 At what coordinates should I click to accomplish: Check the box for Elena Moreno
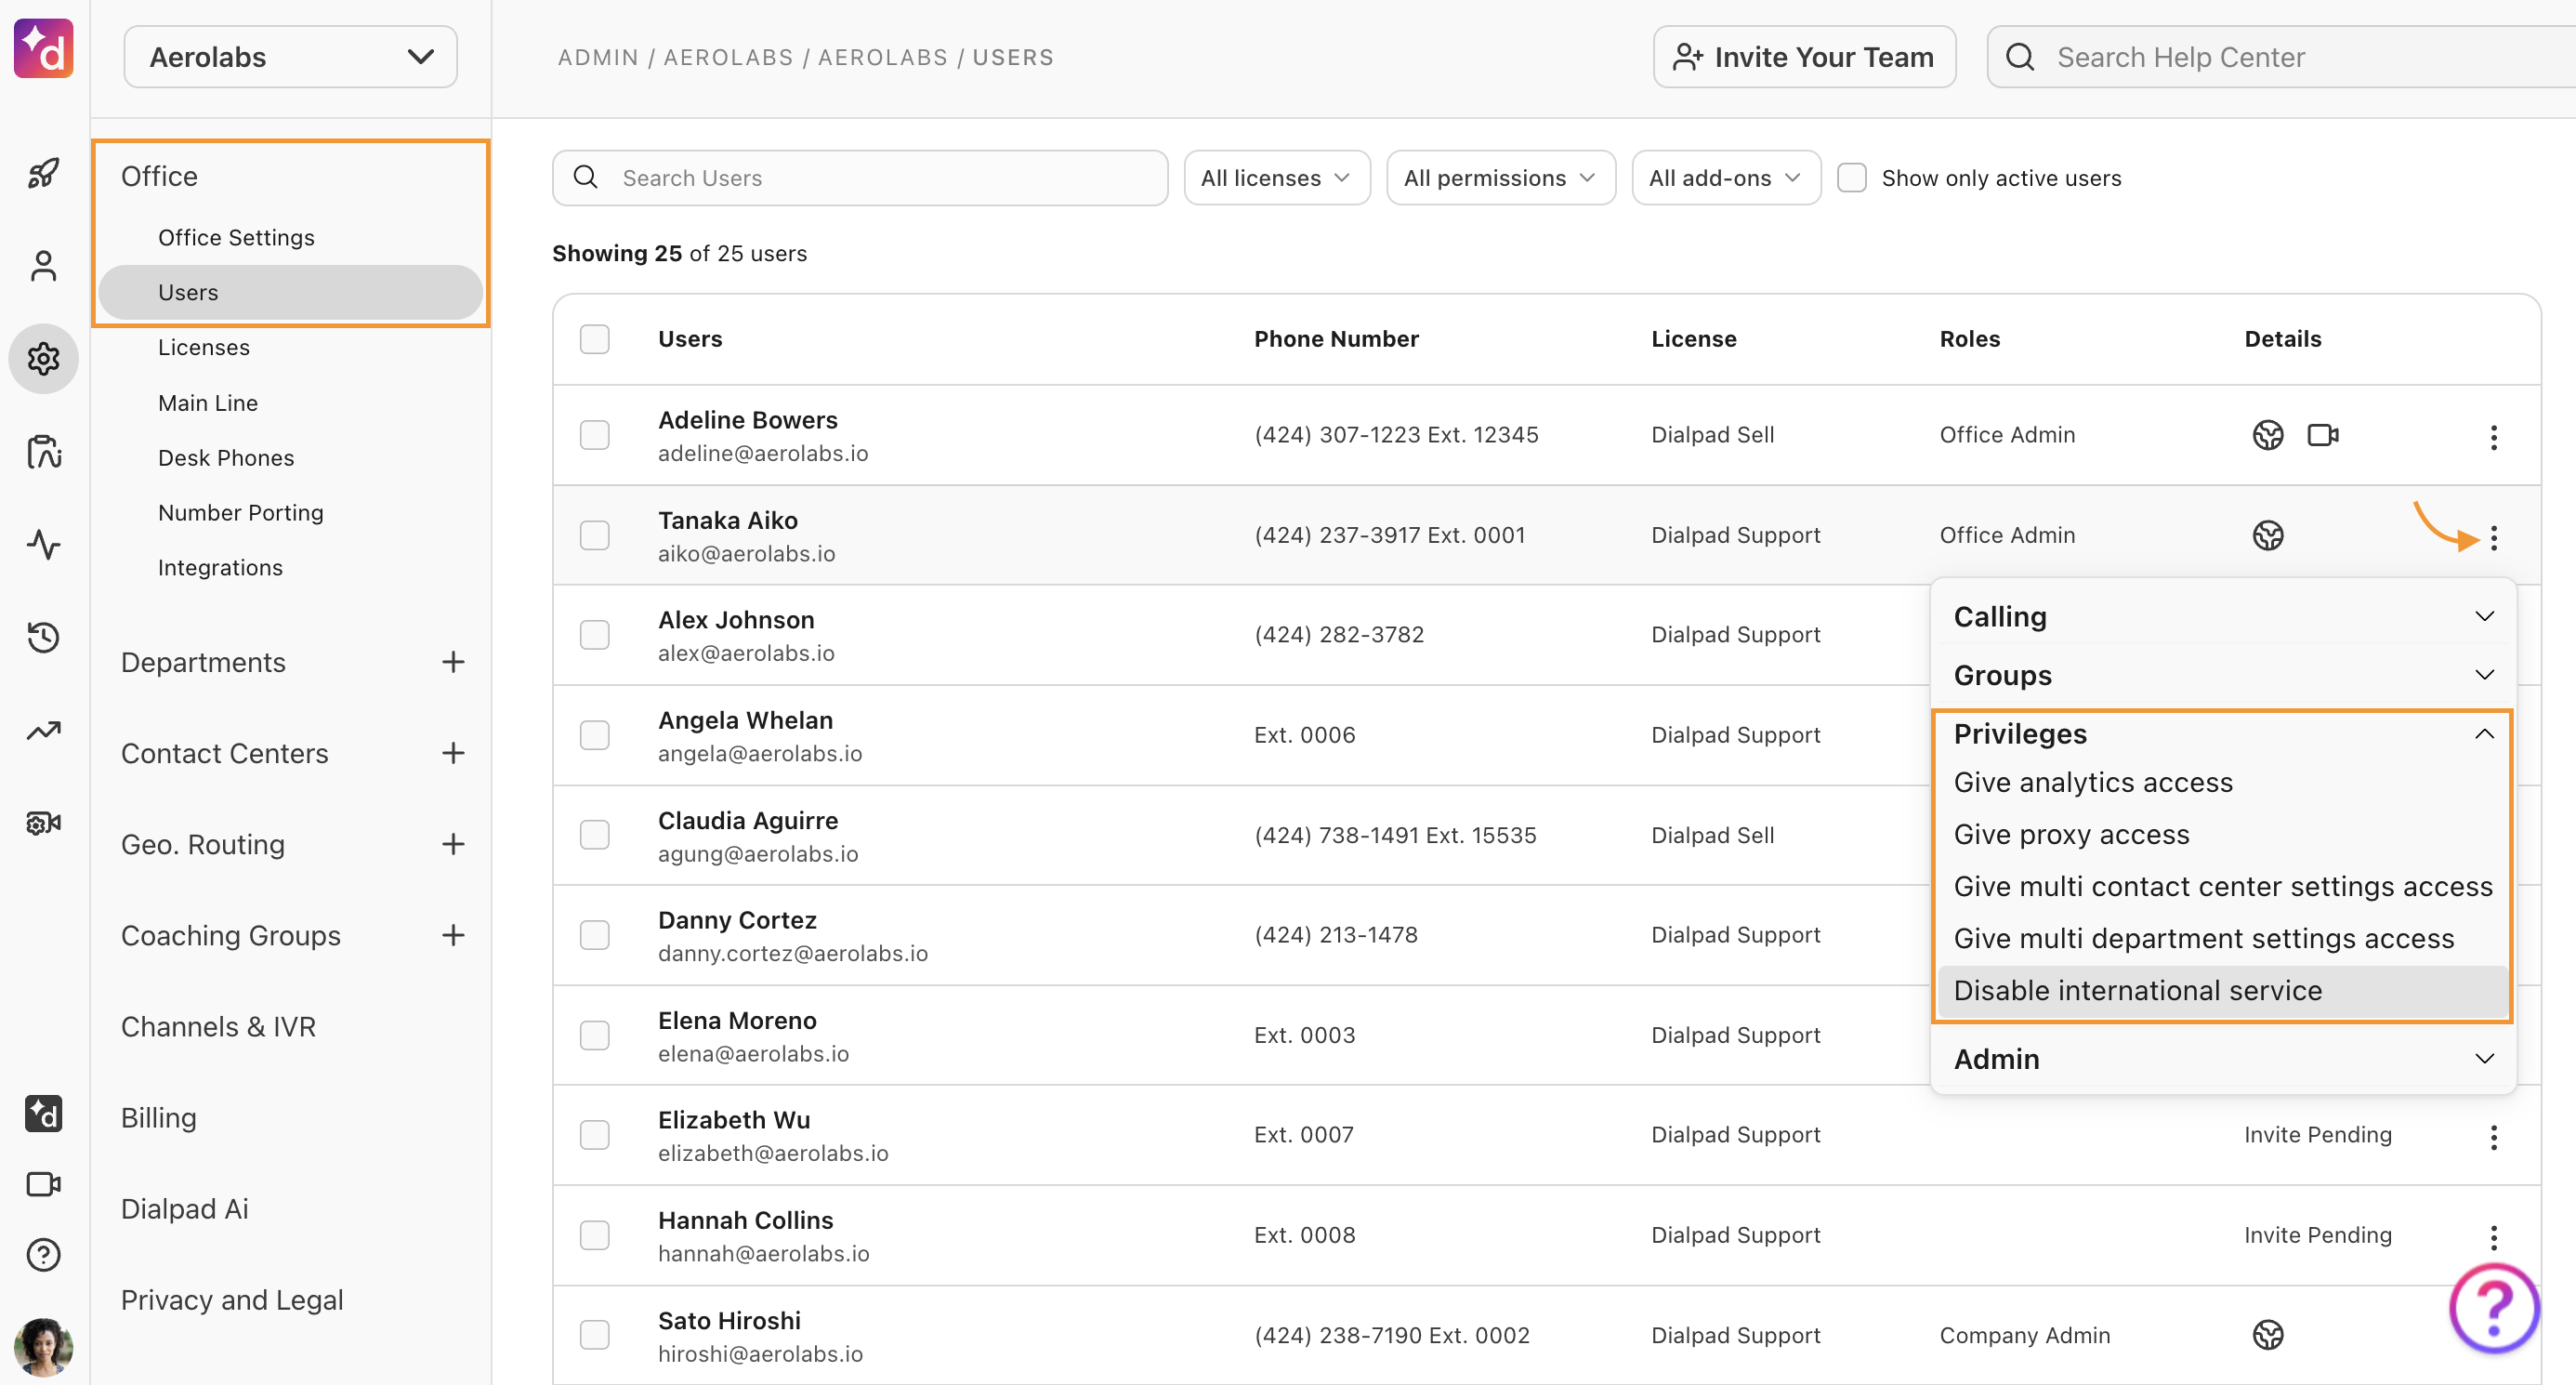coord(594,1035)
